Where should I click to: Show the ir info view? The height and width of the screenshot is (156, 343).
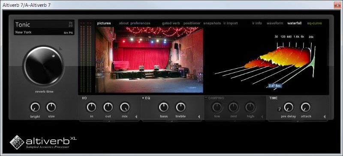[257, 23]
